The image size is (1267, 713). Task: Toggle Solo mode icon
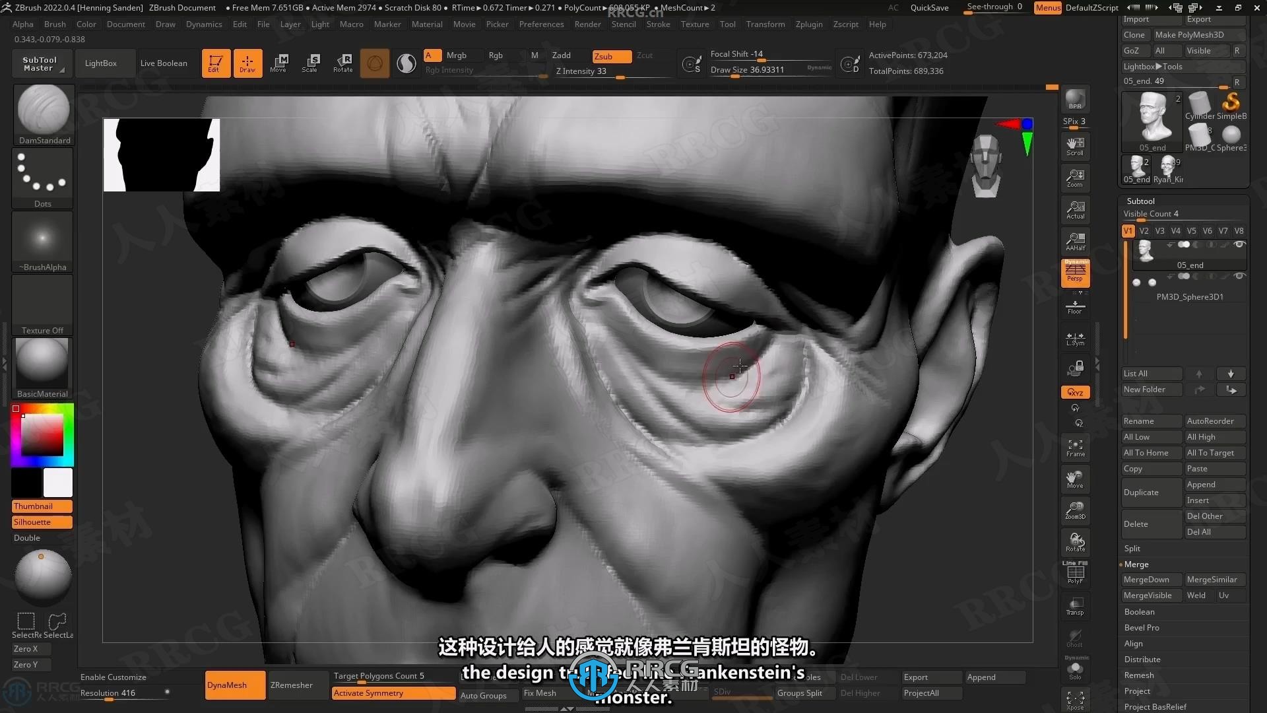coord(1075,669)
